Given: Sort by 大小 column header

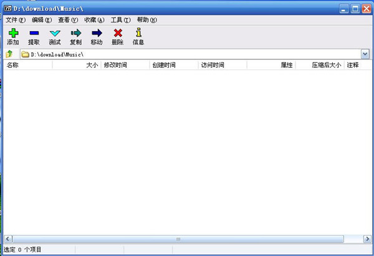Looking at the screenshot, I should click(77, 65).
